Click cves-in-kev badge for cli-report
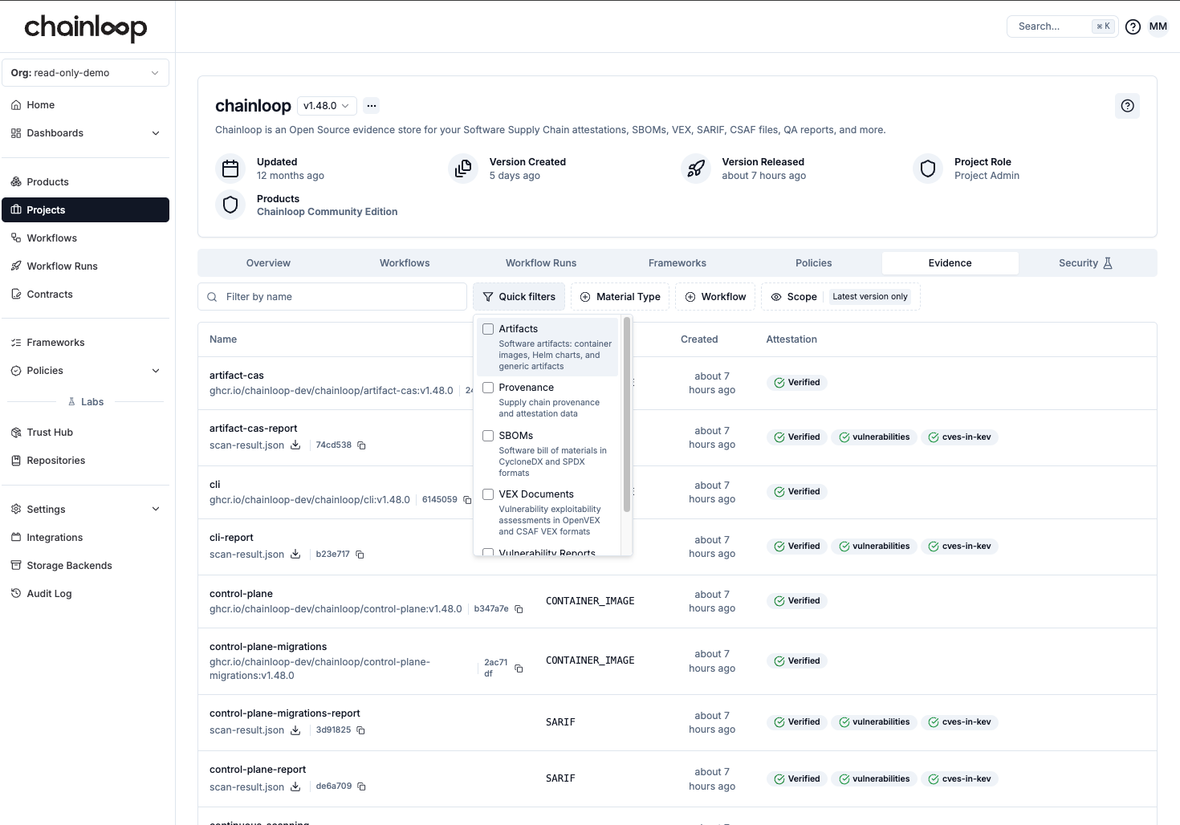This screenshot has height=825, width=1180. tap(959, 547)
